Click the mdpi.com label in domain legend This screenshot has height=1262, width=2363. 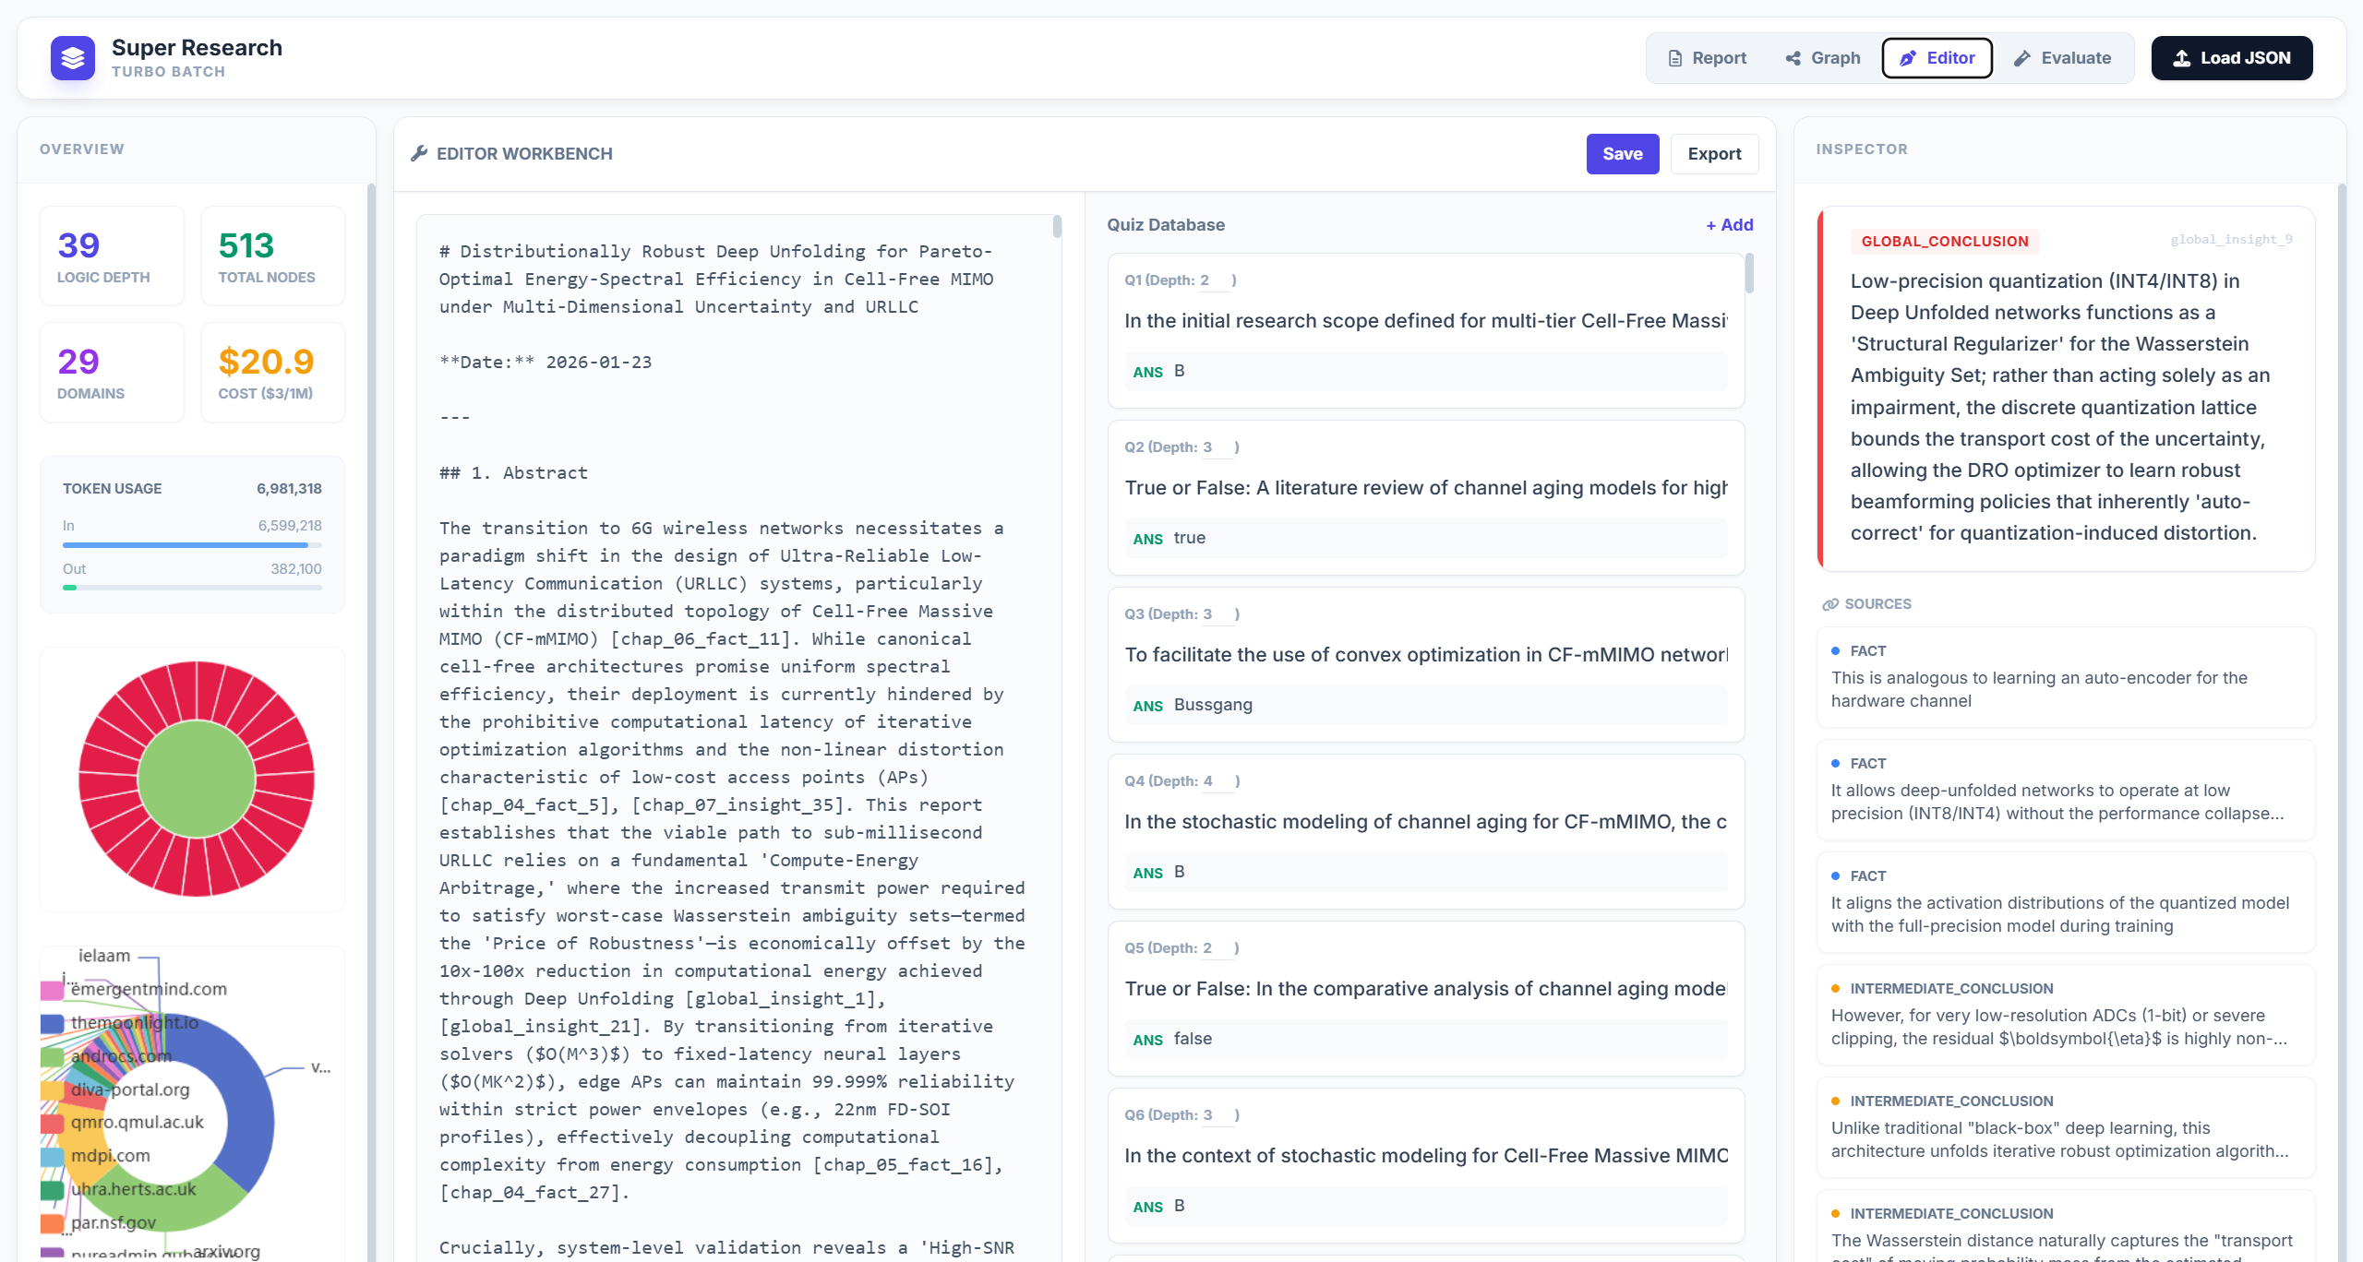[111, 1155]
